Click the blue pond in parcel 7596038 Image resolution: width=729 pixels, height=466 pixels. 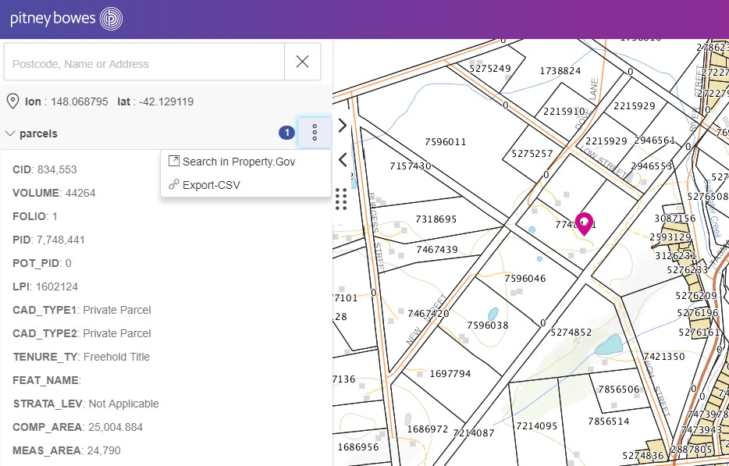pyautogui.click(x=493, y=313)
